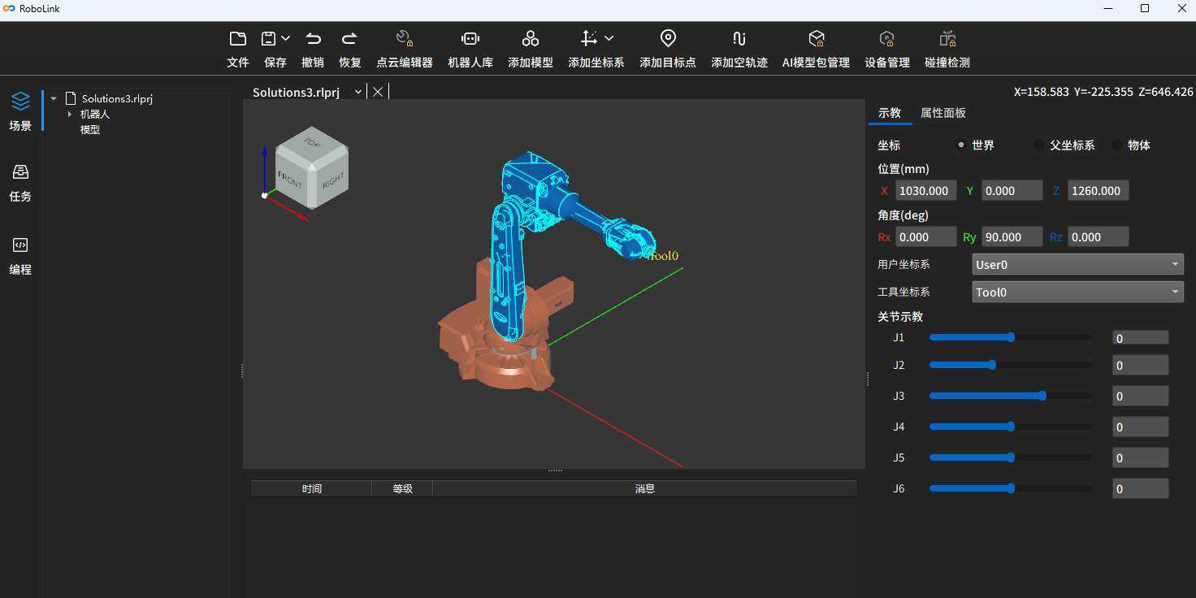The image size is (1196, 598).
Task: Switch to the 属性面板 properties tab
Action: (x=942, y=113)
